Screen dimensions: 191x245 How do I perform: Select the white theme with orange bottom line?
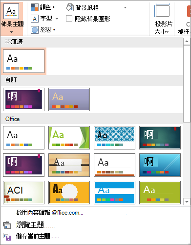pos(114,165)
